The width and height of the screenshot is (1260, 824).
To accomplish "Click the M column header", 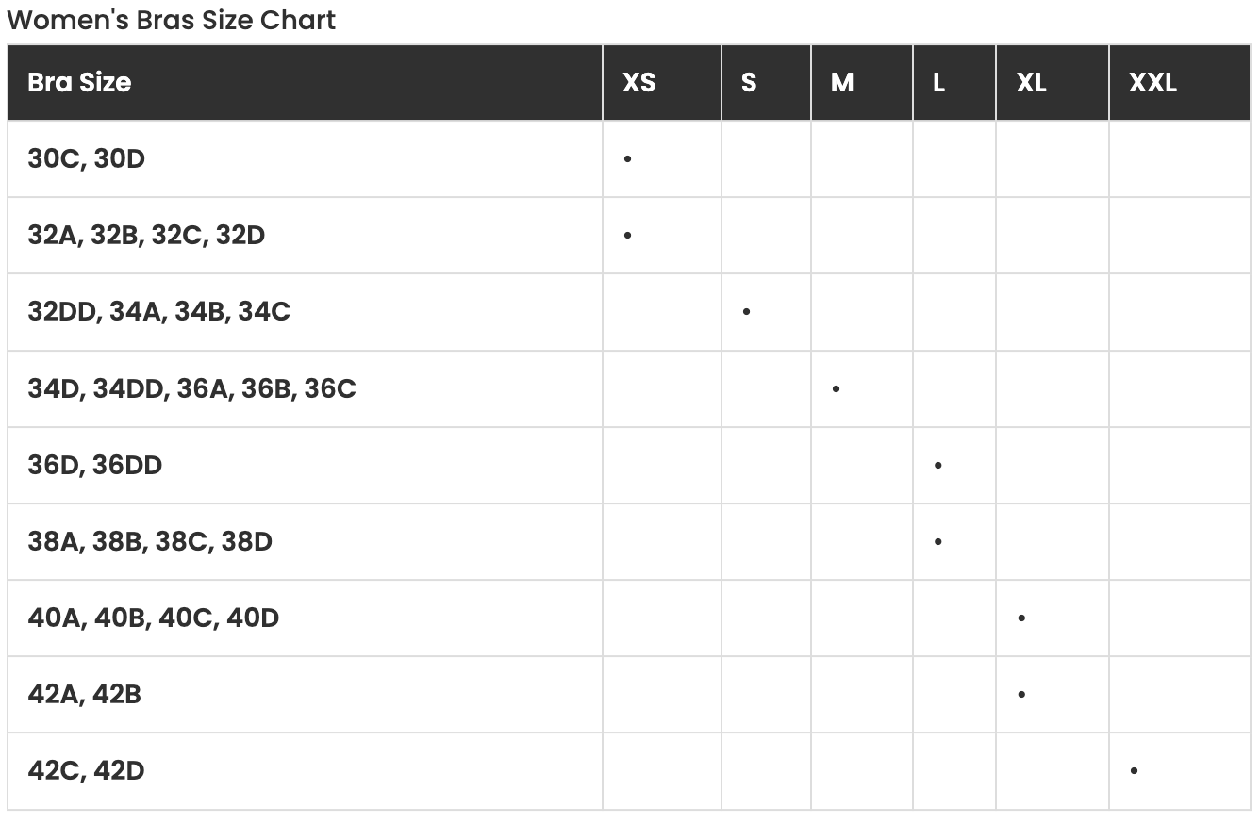I will tap(842, 83).
